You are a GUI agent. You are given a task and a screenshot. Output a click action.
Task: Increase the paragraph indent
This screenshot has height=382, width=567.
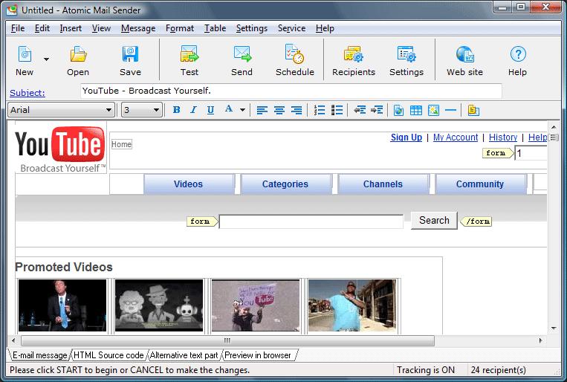coord(377,110)
